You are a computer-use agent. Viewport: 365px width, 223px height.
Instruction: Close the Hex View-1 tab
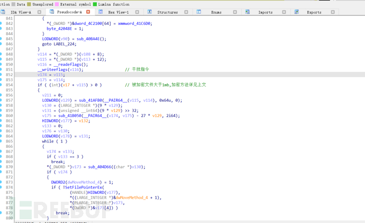tap(137, 12)
